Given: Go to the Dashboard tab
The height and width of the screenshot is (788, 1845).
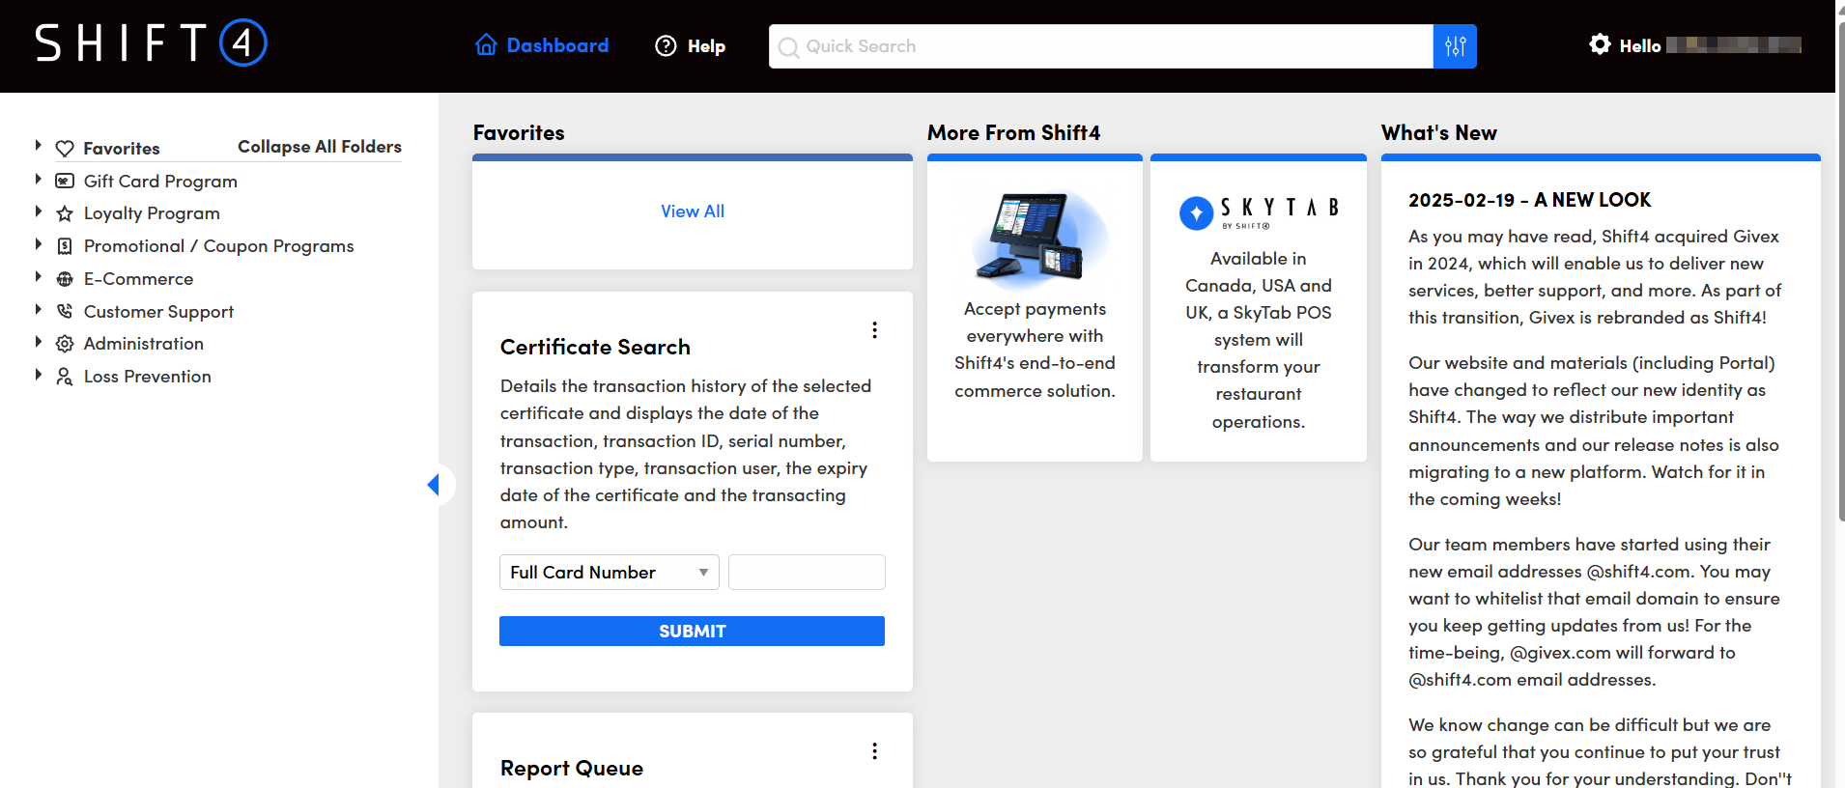Looking at the screenshot, I should tap(542, 46).
